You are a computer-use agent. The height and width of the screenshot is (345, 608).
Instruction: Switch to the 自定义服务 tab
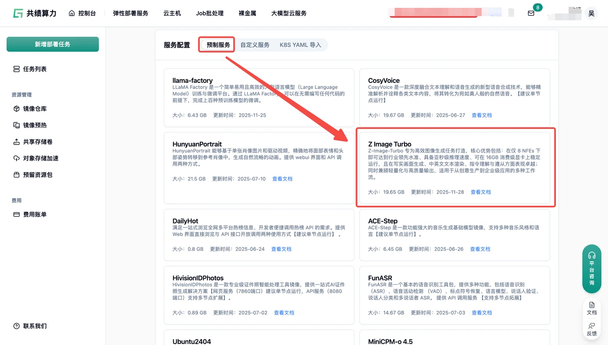[x=255, y=45]
